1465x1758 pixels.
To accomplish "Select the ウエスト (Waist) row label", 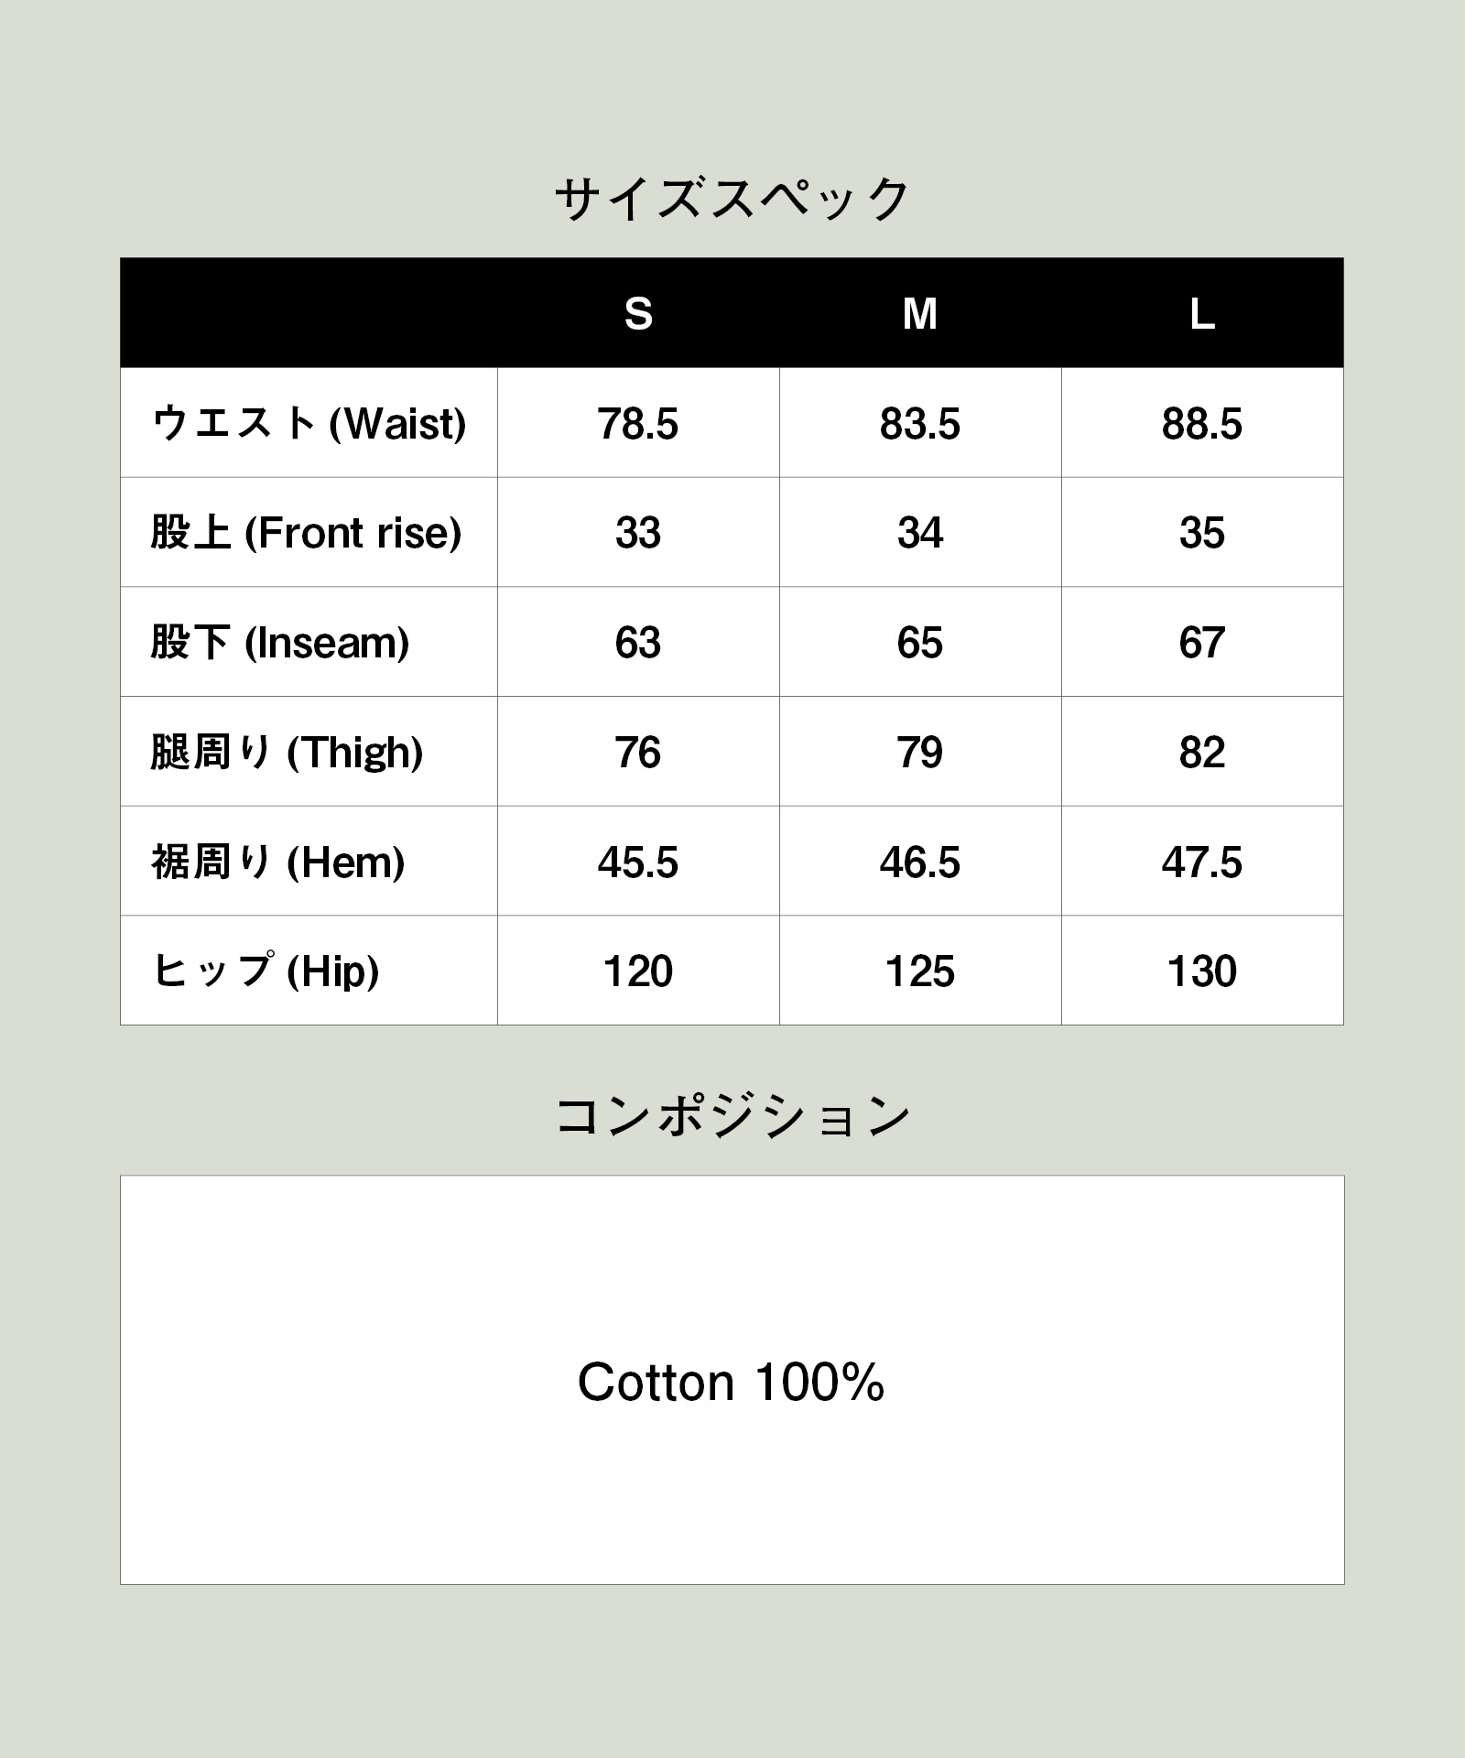I will pos(309,423).
